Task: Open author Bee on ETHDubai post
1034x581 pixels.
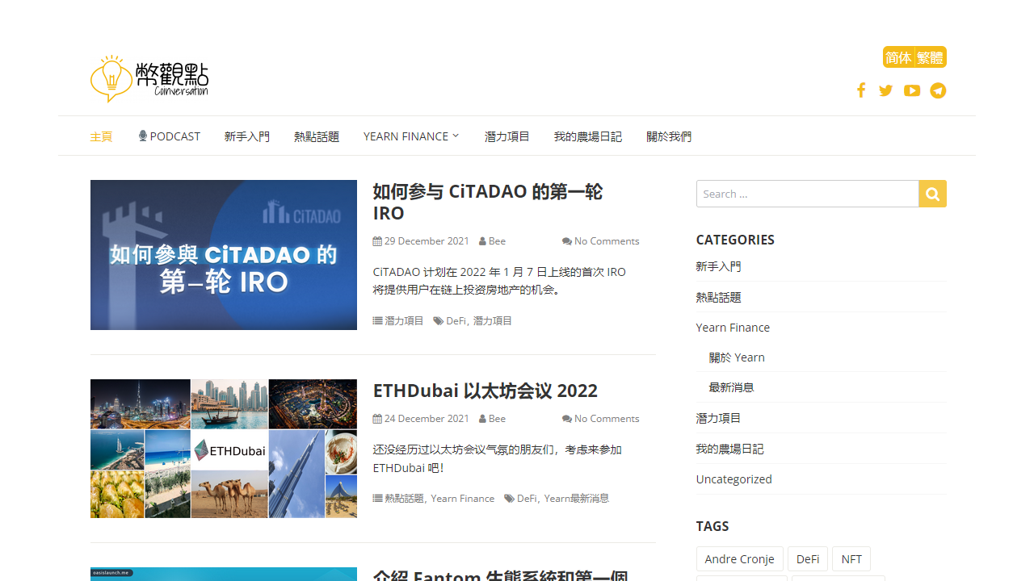Action: tap(497, 418)
